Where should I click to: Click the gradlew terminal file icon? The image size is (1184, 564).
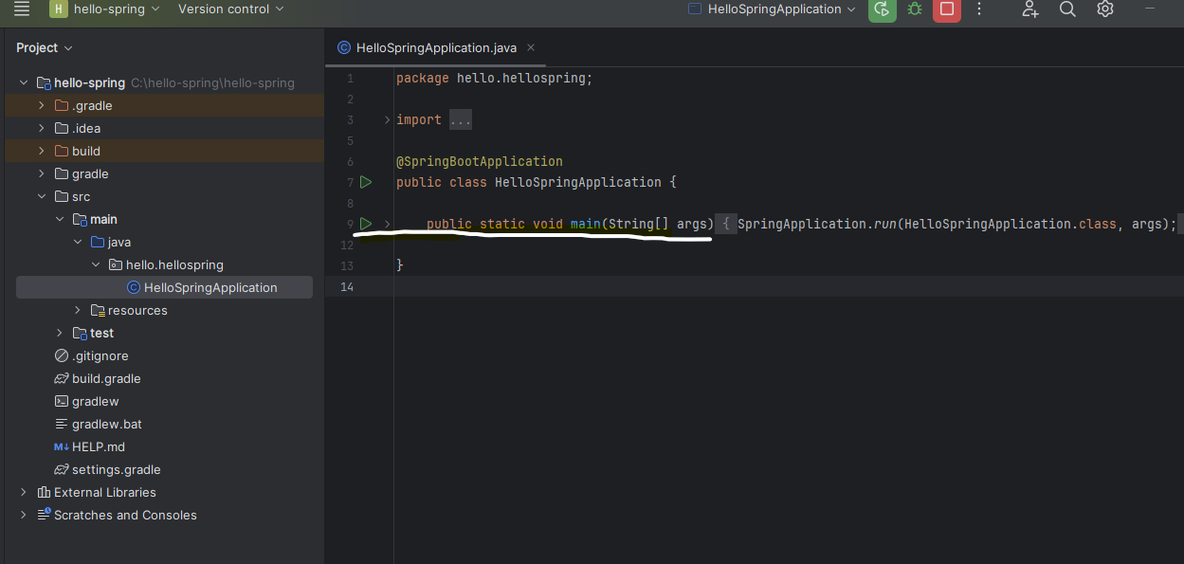tap(62, 401)
